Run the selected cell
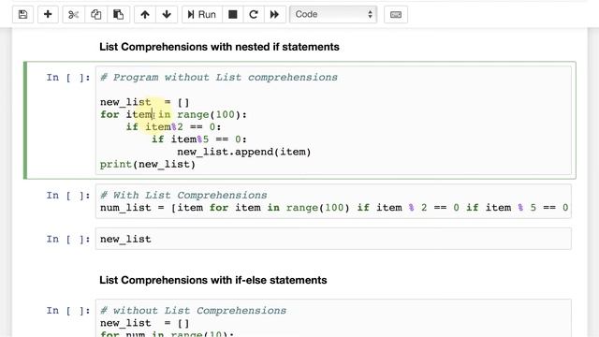The image size is (599, 337). [202, 15]
